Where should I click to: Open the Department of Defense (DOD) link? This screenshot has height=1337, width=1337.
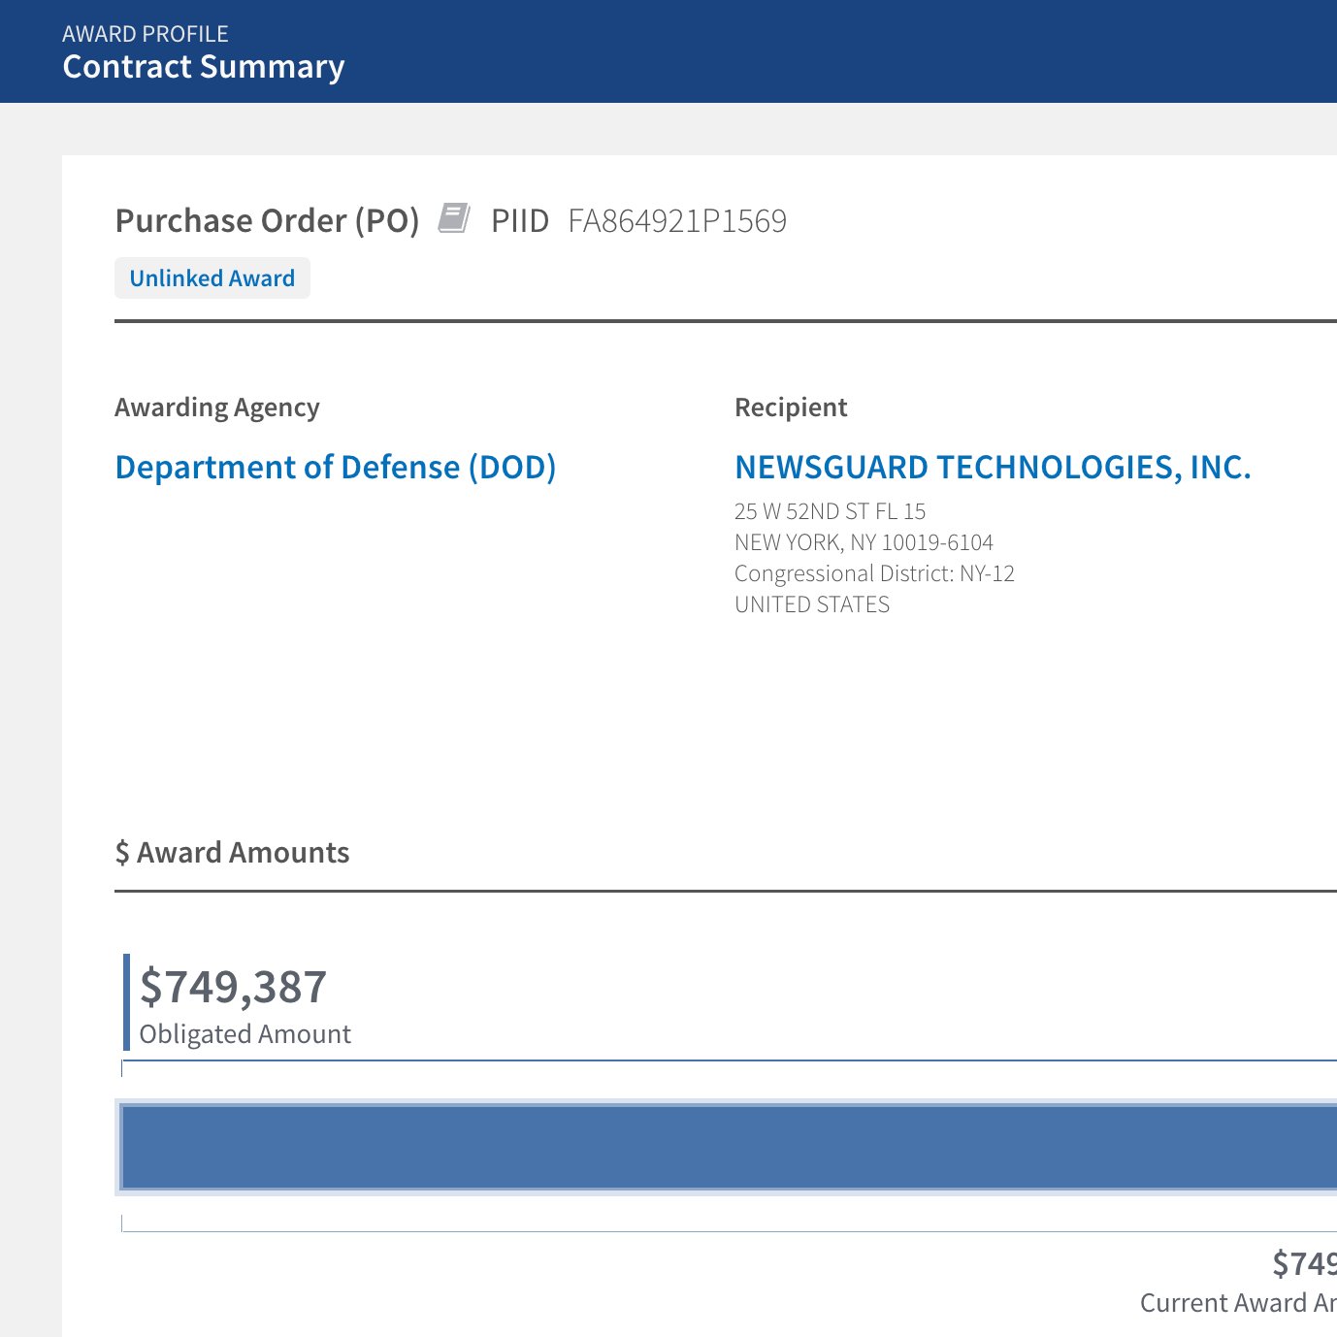(336, 468)
